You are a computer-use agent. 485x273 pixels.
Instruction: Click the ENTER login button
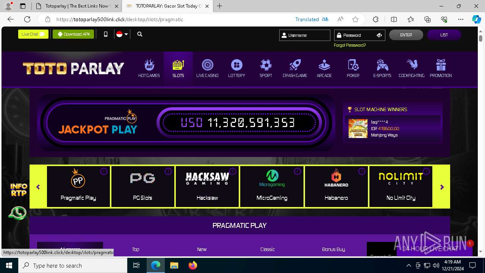[406, 35]
